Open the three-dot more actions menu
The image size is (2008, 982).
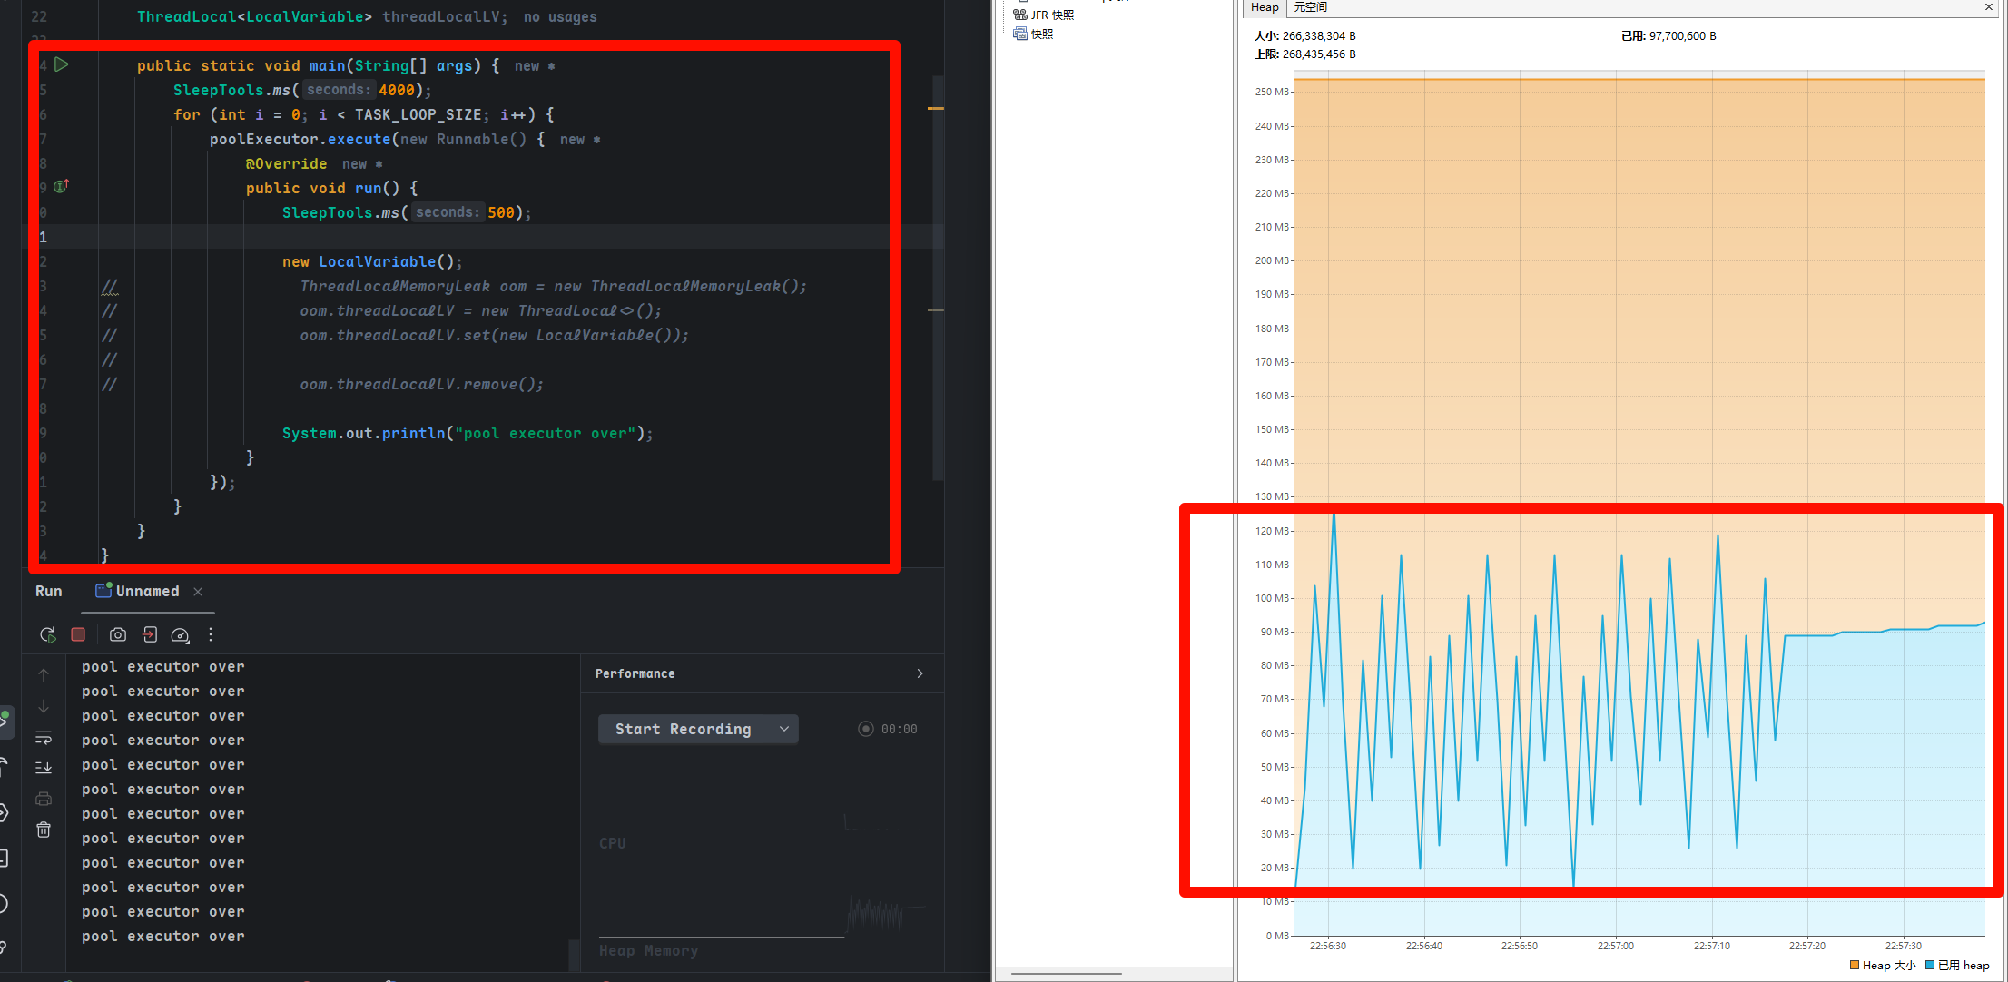(211, 635)
